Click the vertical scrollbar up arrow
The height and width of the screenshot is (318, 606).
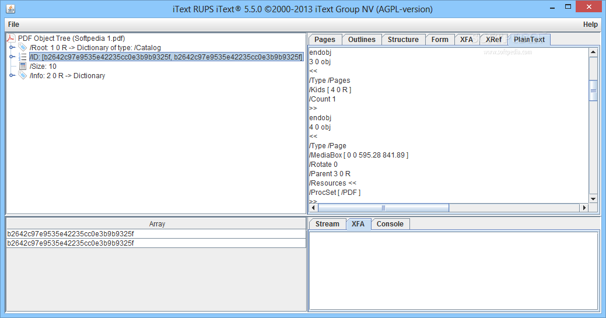593,52
